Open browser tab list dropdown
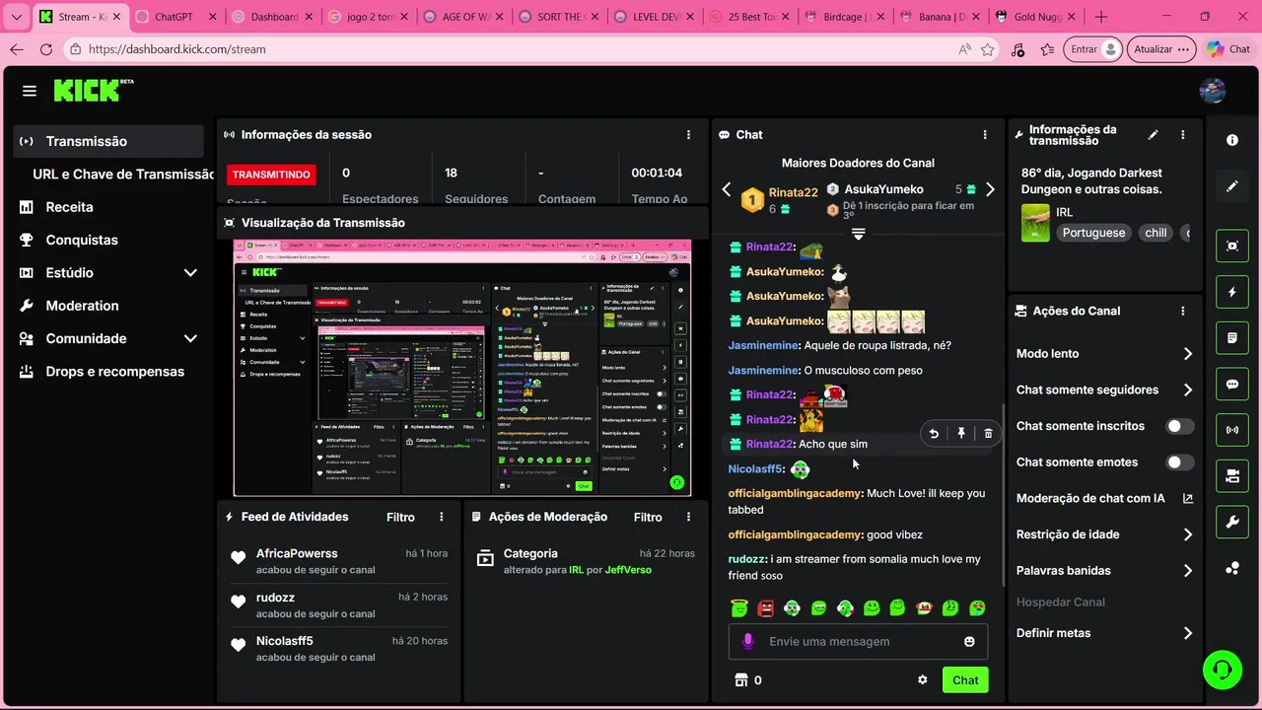 (x=16, y=17)
